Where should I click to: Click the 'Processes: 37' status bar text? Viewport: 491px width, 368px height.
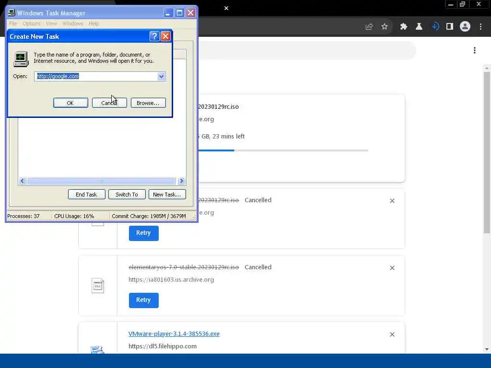point(23,216)
